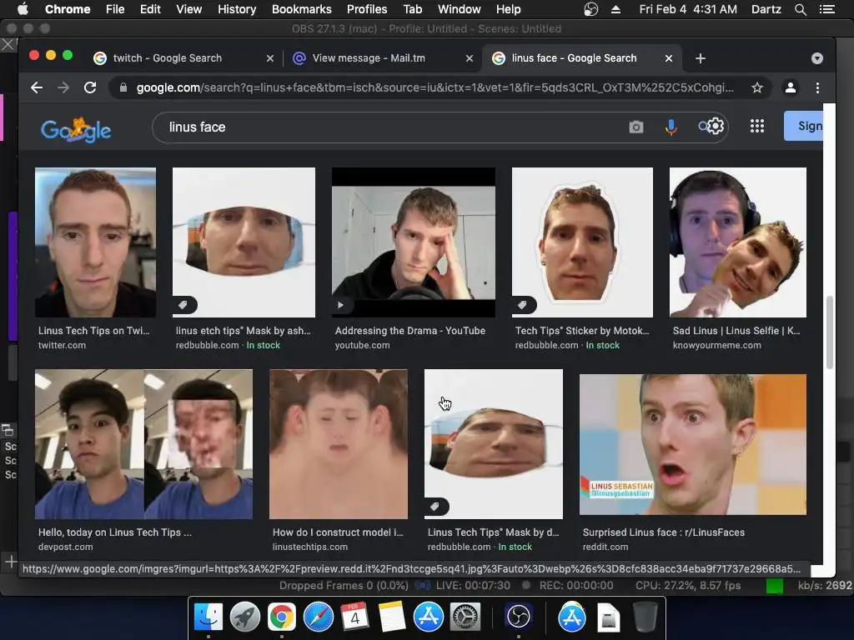Screen dimensions: 854x640
Task: Open Control Center list icon in menu bar
Action: [826, 9]
